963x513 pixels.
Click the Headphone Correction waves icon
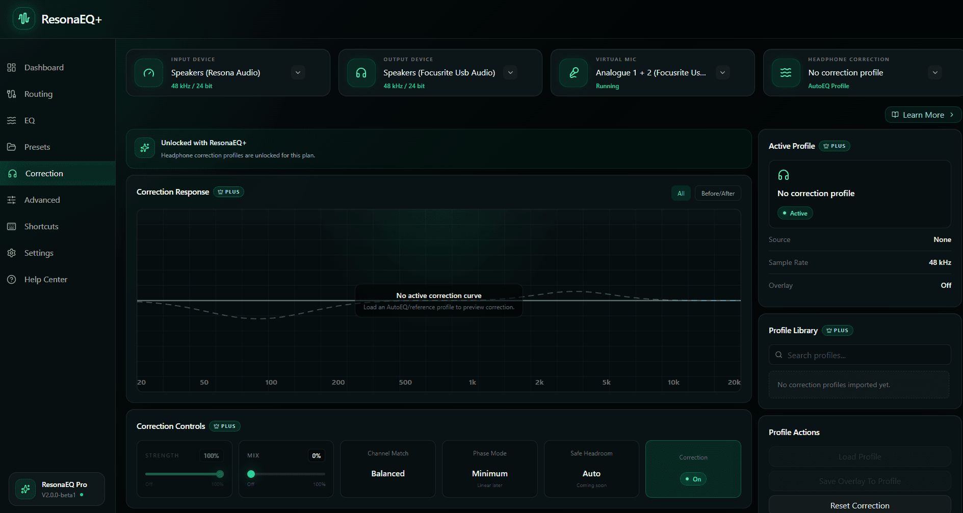(786, 73)
